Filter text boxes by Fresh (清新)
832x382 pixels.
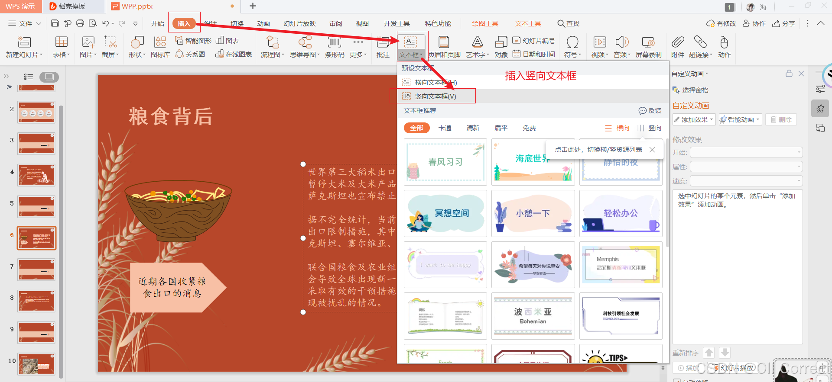pyautogui.click(x=473, y=128)
